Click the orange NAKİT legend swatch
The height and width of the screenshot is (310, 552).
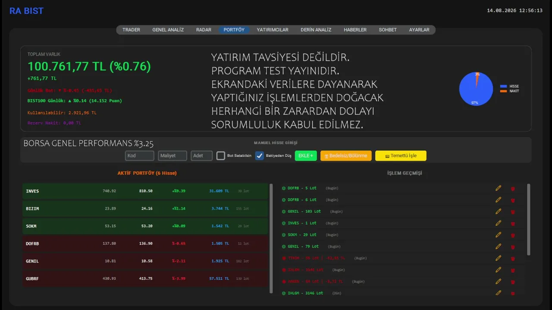(503, 91)
